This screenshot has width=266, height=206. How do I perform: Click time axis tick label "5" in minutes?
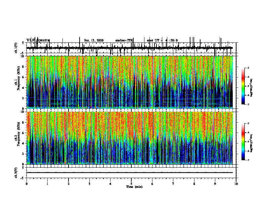point(131,184)
